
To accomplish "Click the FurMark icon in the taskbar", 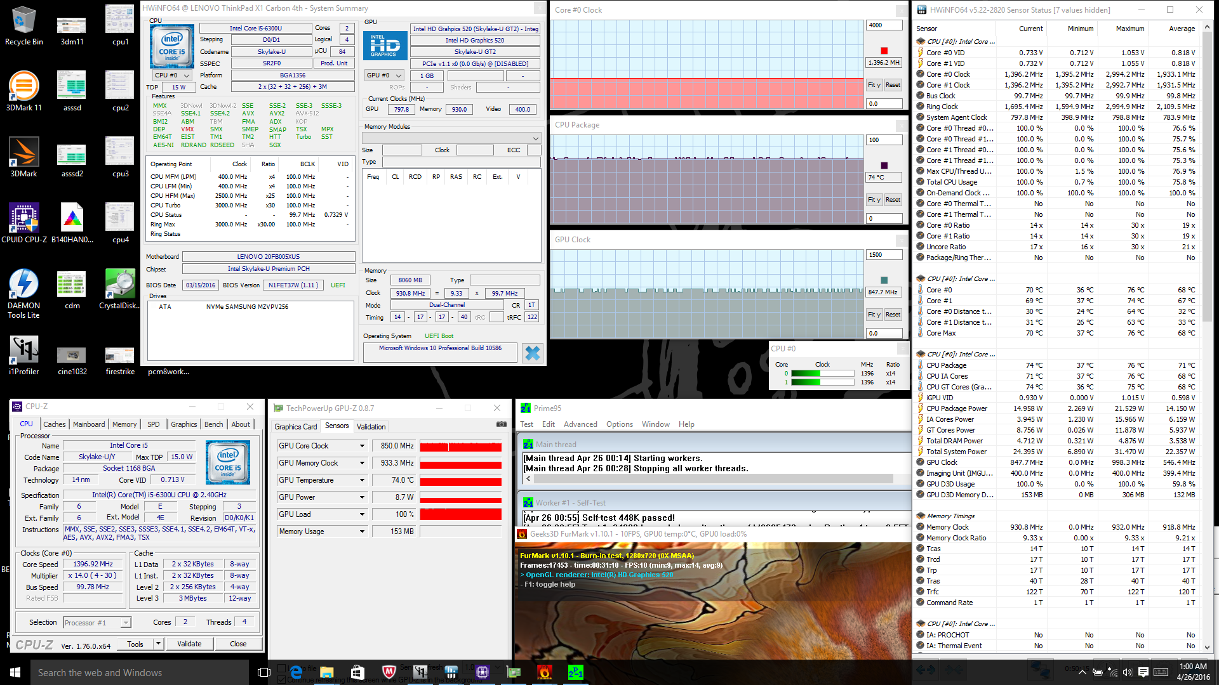I will click(544, 672).
